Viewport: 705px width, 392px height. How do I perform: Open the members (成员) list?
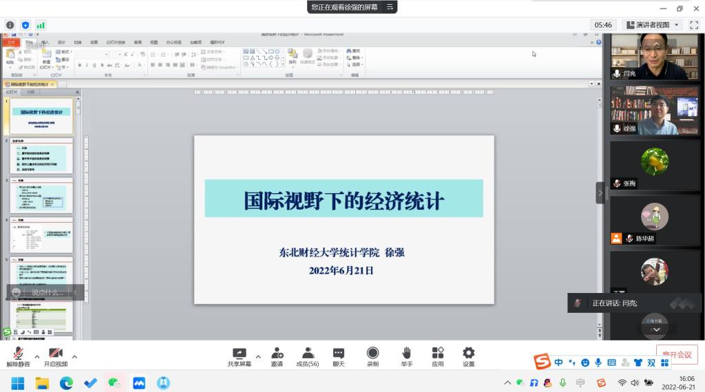(x=307, y=355)
